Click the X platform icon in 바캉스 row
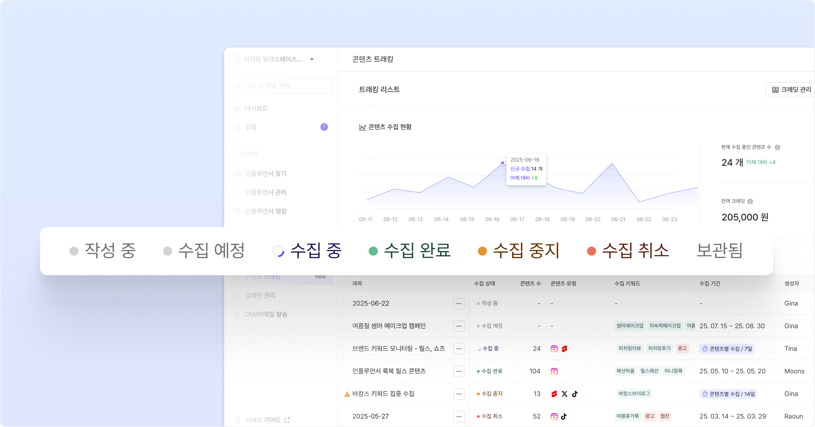Viewport: 815px width, 427px height. click(x=564, y=394)
